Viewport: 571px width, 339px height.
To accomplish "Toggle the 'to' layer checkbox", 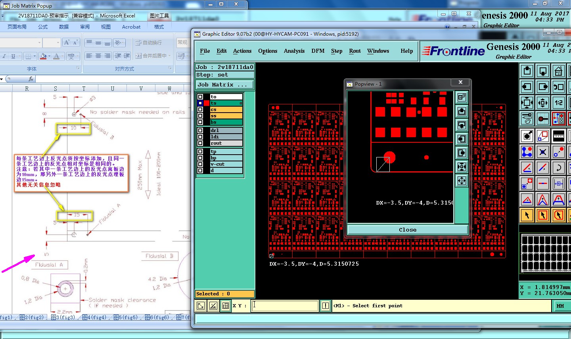I will point(200,97).
